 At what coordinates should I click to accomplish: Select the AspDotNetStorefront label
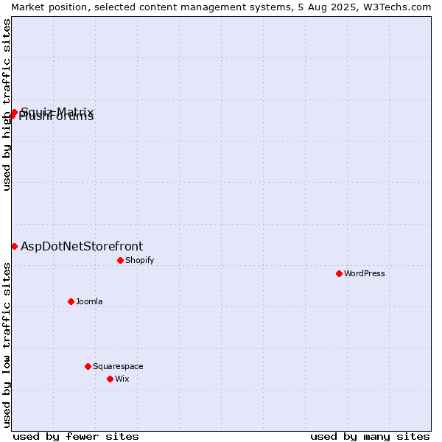(x=82, y=246)
